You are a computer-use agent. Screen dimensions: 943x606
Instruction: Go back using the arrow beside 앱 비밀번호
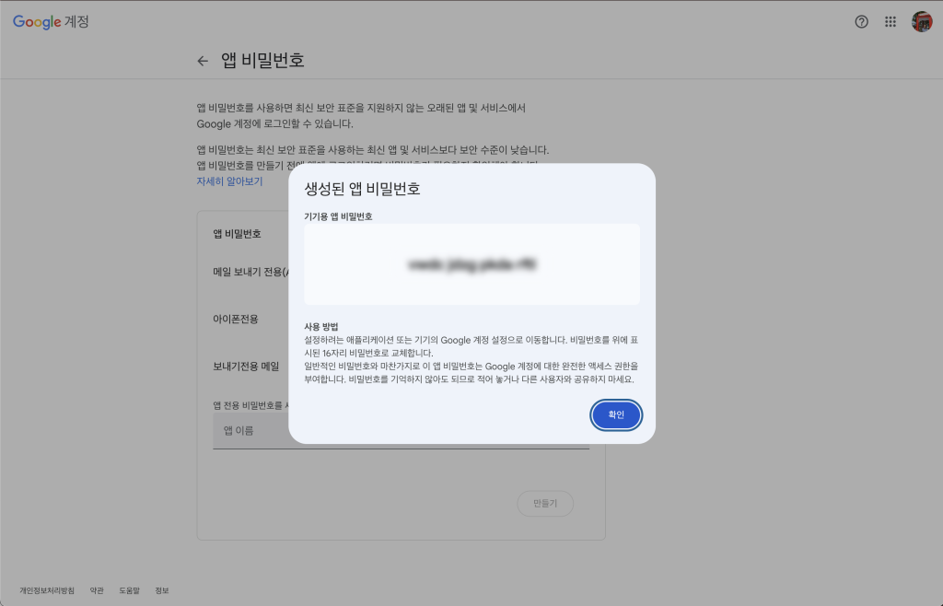click(203, 62)
